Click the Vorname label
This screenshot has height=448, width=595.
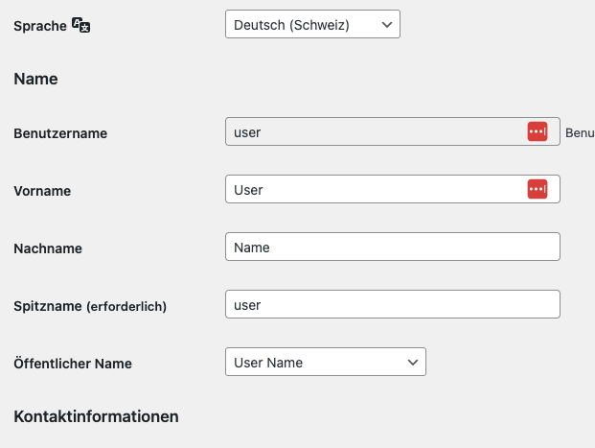coord(42,191)
